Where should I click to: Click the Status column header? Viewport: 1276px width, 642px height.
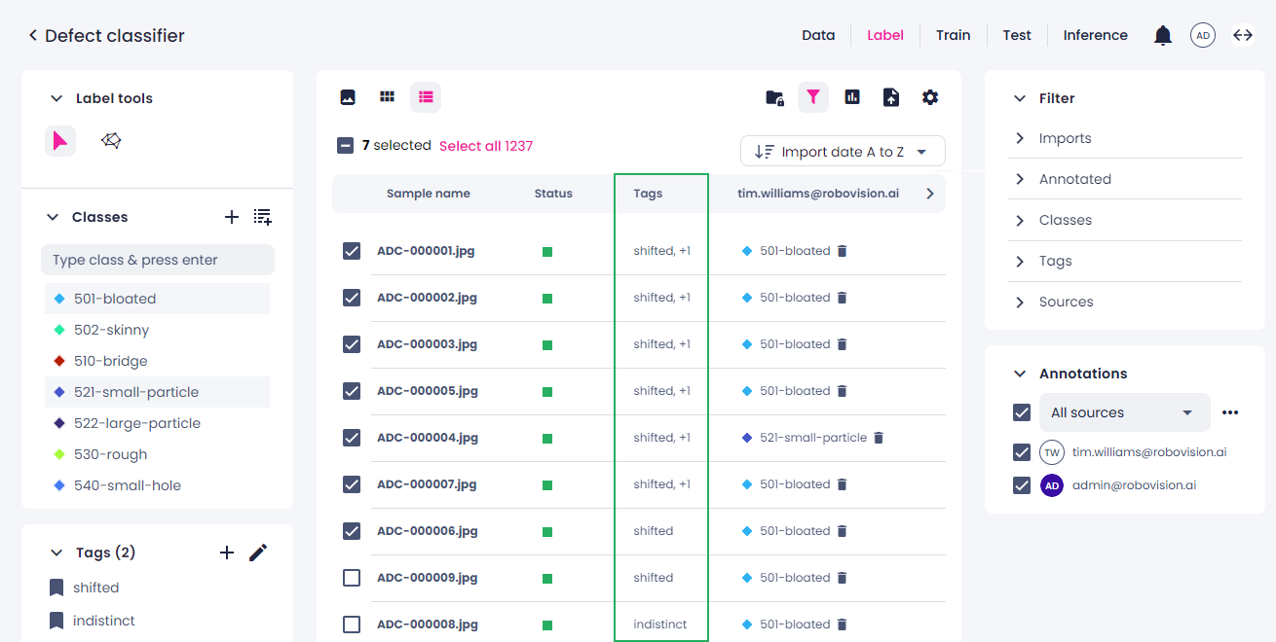pos(553,194)
